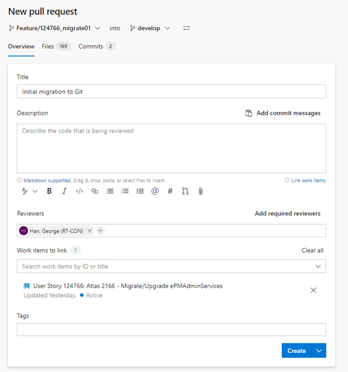Mention a person with the @ icon
348x372 pixels.
click(x=155, y=191)
